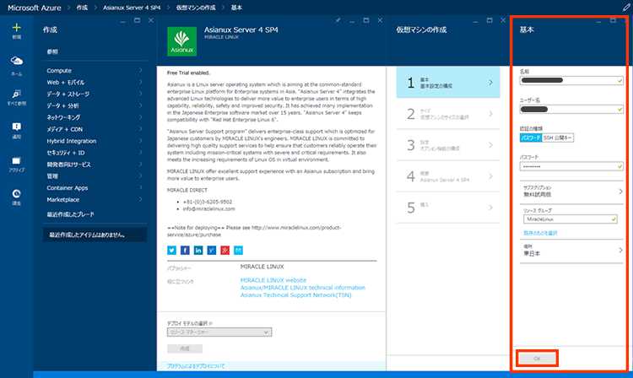This screenshot has height=378, width=633.
Task: Open the MIRACLE LINUX website link
Action: (x=272, y=279)
